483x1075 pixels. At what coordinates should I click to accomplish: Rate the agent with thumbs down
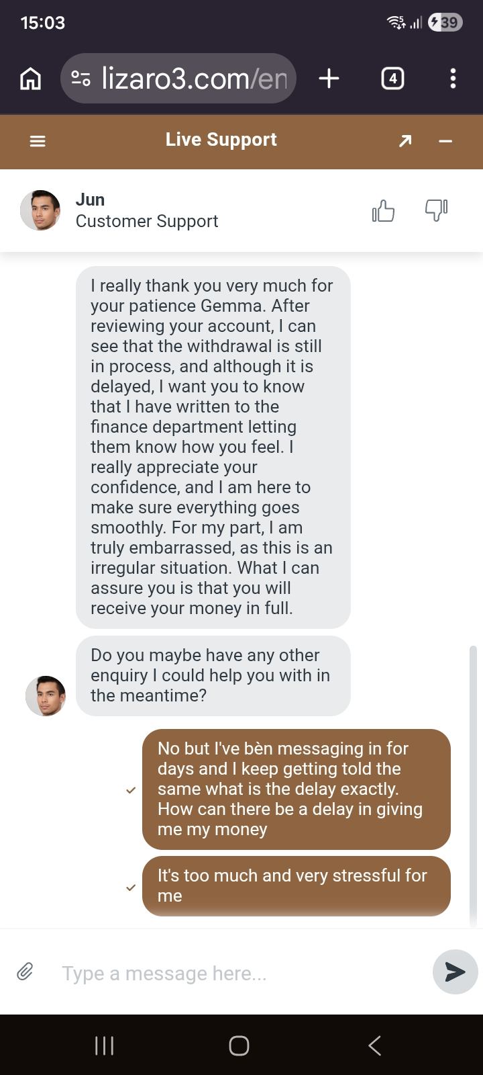pyautogui.click(x=436, y=210)
